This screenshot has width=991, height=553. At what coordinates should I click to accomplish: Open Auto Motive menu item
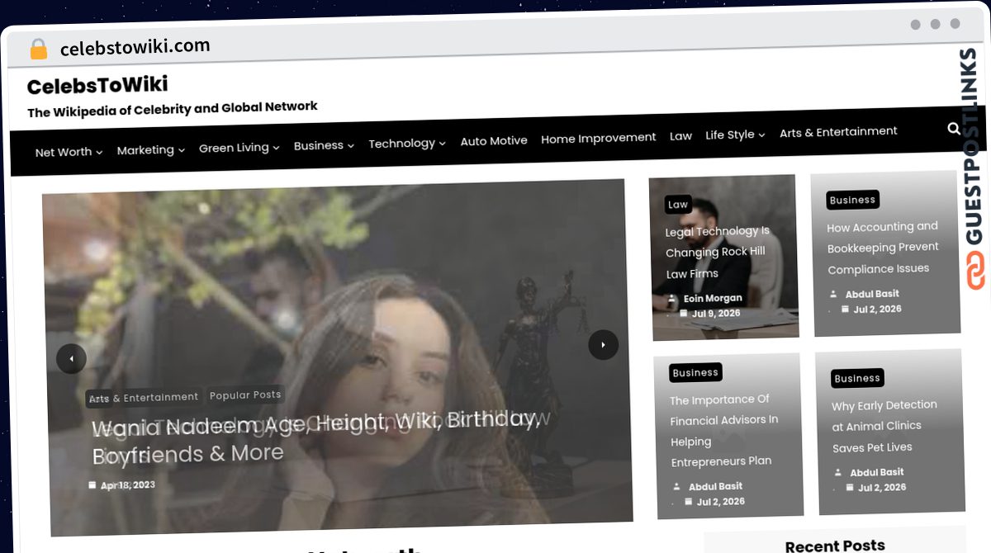click(494, 141)
